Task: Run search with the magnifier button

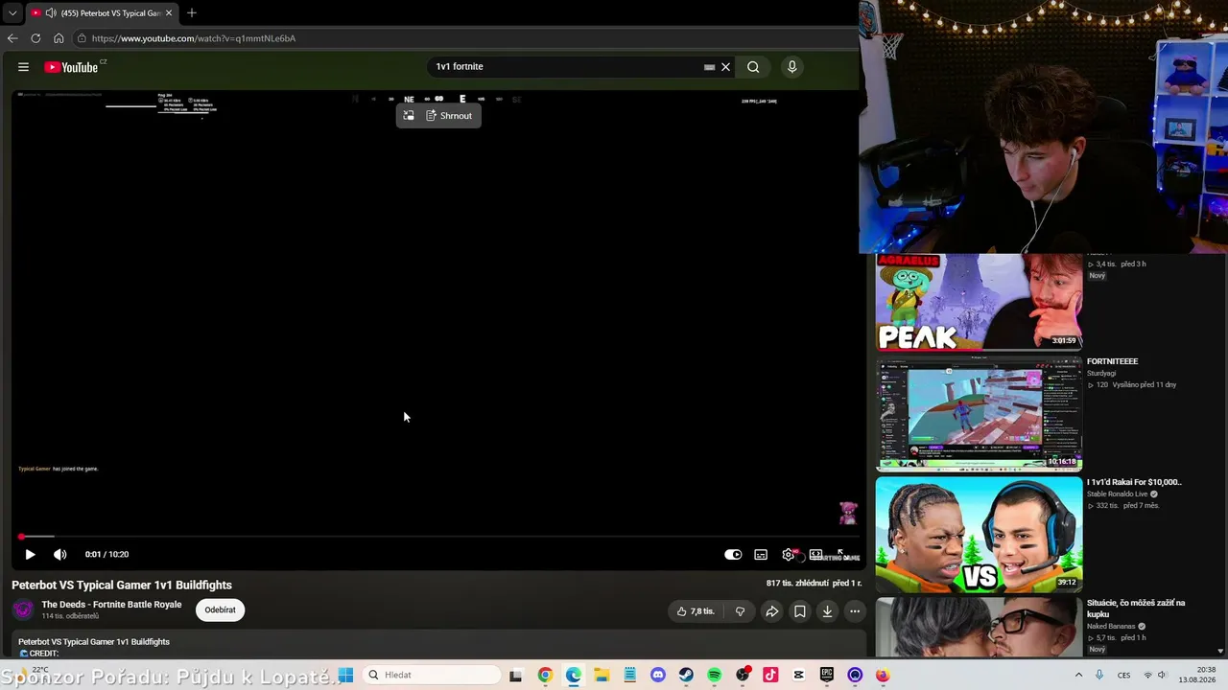Action: pos(753,67)
